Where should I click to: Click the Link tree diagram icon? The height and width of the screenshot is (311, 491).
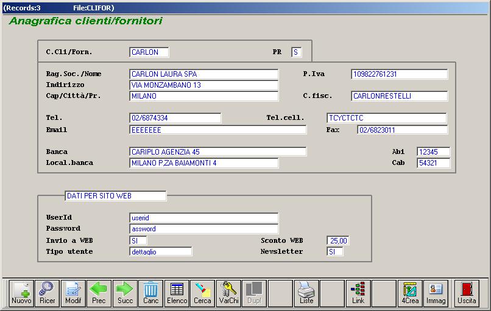pyautogui.click(x=358, y=293)
